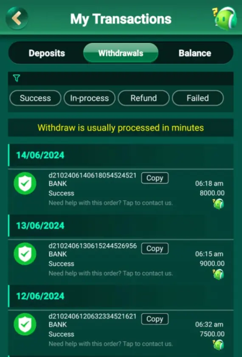
Task: Select the Withdrawals tab
Action: pos(121,53)
